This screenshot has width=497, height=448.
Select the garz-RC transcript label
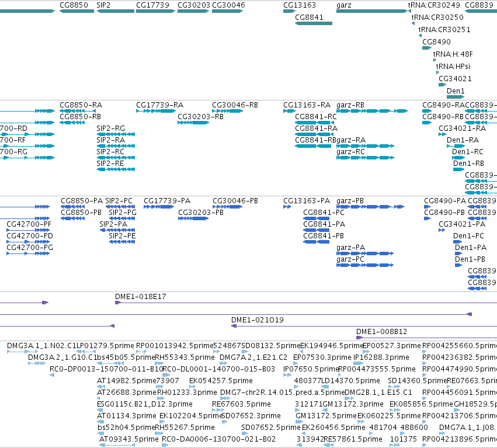(350, 151)
